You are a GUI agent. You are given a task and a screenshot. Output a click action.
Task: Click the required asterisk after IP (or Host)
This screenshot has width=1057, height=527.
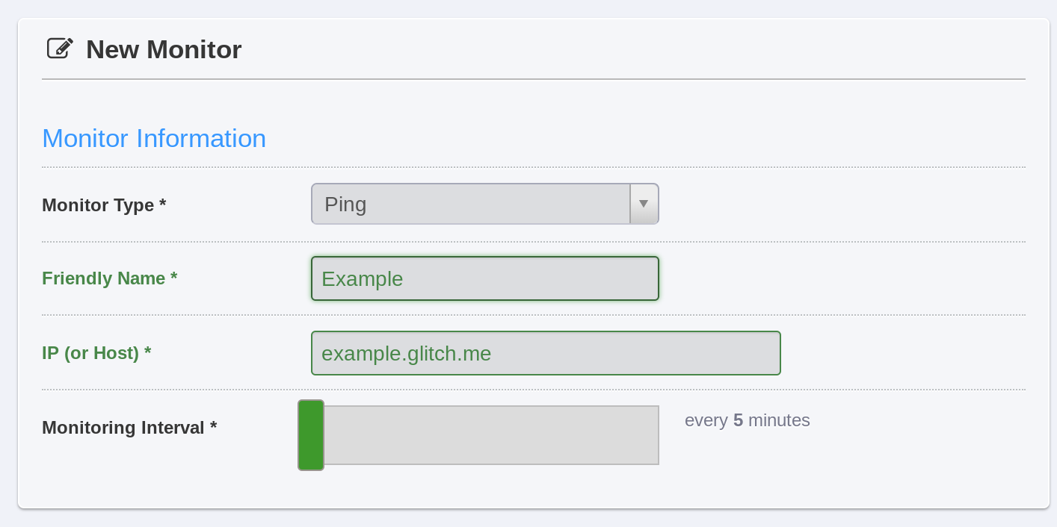tap(147, 353)
